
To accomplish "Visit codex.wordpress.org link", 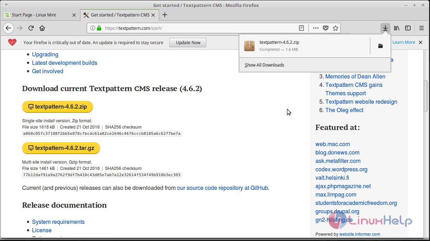I will click(341, 169).
